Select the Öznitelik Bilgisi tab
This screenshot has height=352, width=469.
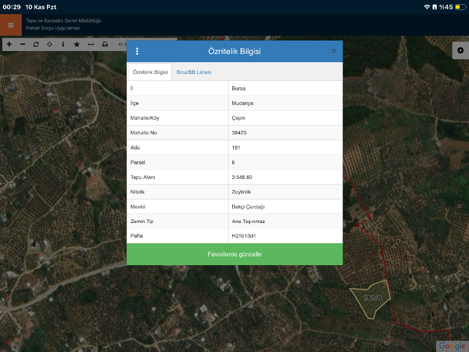pyautogui.click(x=150, y=72)
